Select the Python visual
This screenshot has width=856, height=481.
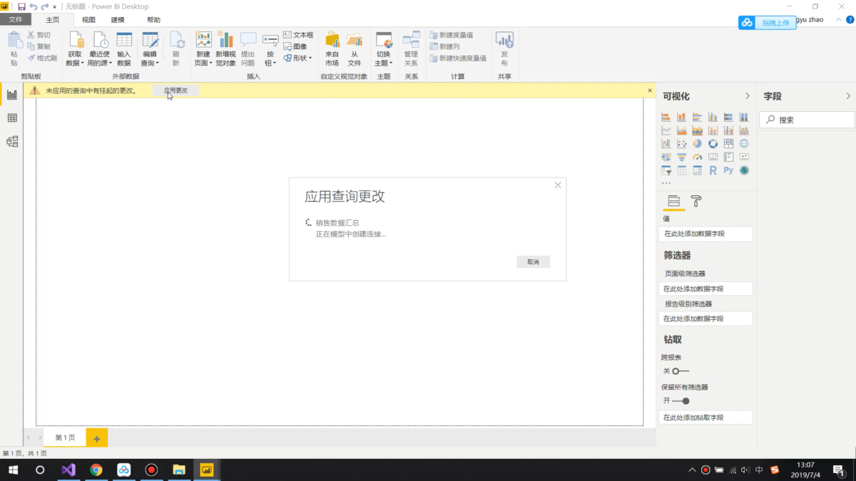(x=728, y=170)
